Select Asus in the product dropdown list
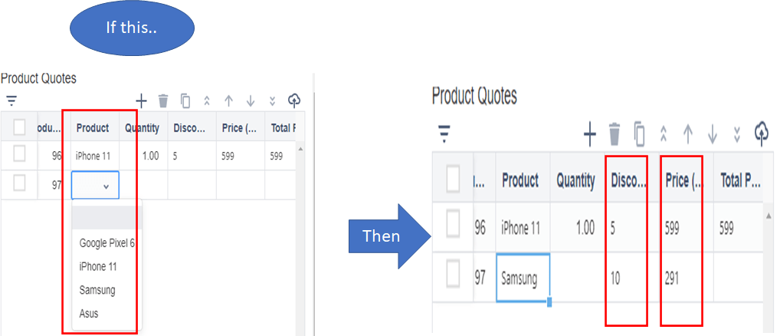 [89, 314]
